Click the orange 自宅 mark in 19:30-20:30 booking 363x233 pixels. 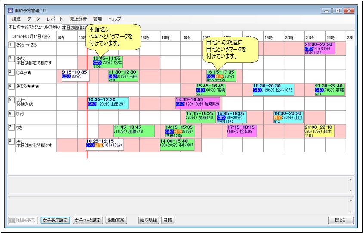278,118
